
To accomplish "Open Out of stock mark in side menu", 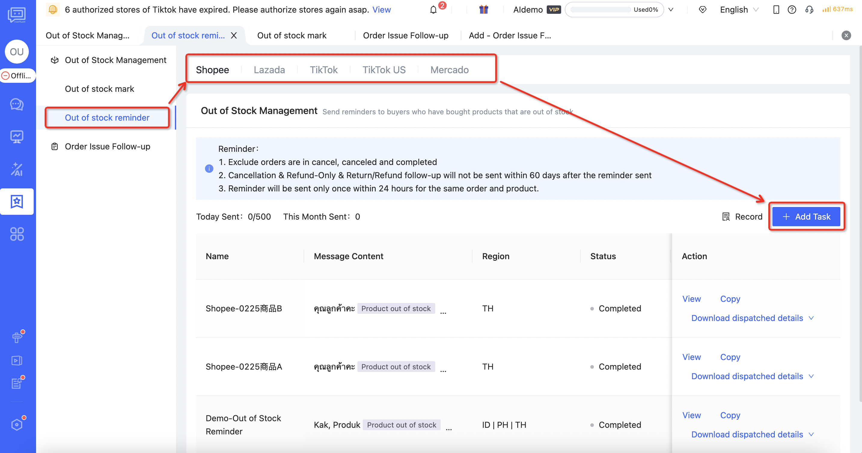I will click(99, 89).
